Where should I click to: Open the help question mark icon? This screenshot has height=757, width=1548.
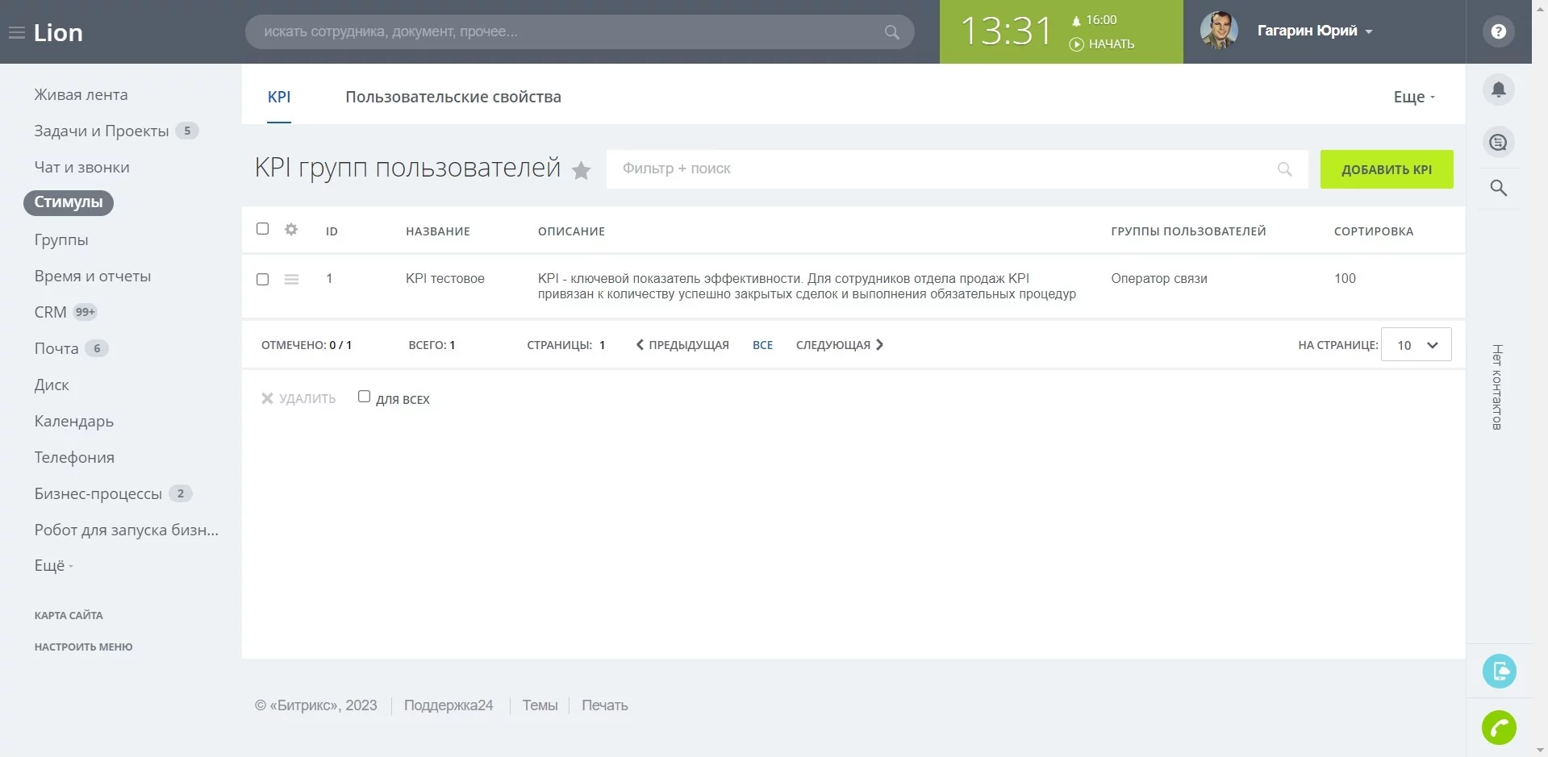coord(1498,32)
